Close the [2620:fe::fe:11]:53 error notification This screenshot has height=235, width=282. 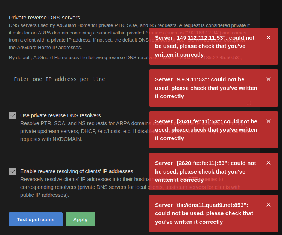click(268, 163)
